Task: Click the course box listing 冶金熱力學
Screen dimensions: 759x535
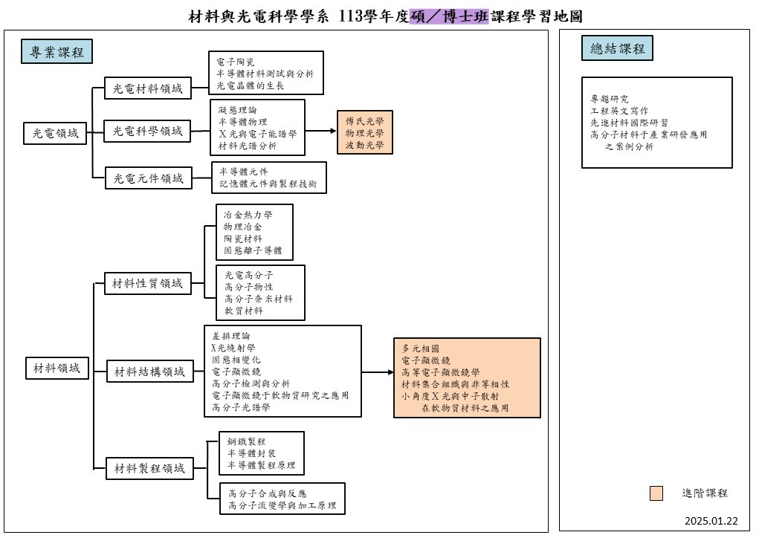Action: click(x=254, y=232)
